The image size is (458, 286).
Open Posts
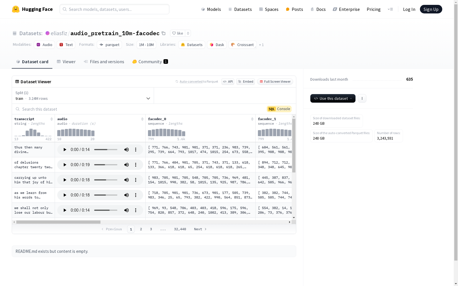(295, 9)
